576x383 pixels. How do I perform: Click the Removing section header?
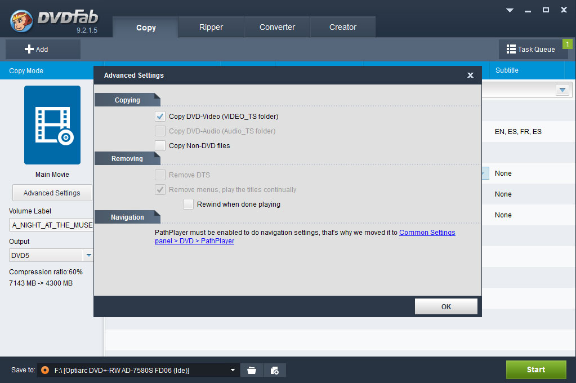click(x=127, y=159)
